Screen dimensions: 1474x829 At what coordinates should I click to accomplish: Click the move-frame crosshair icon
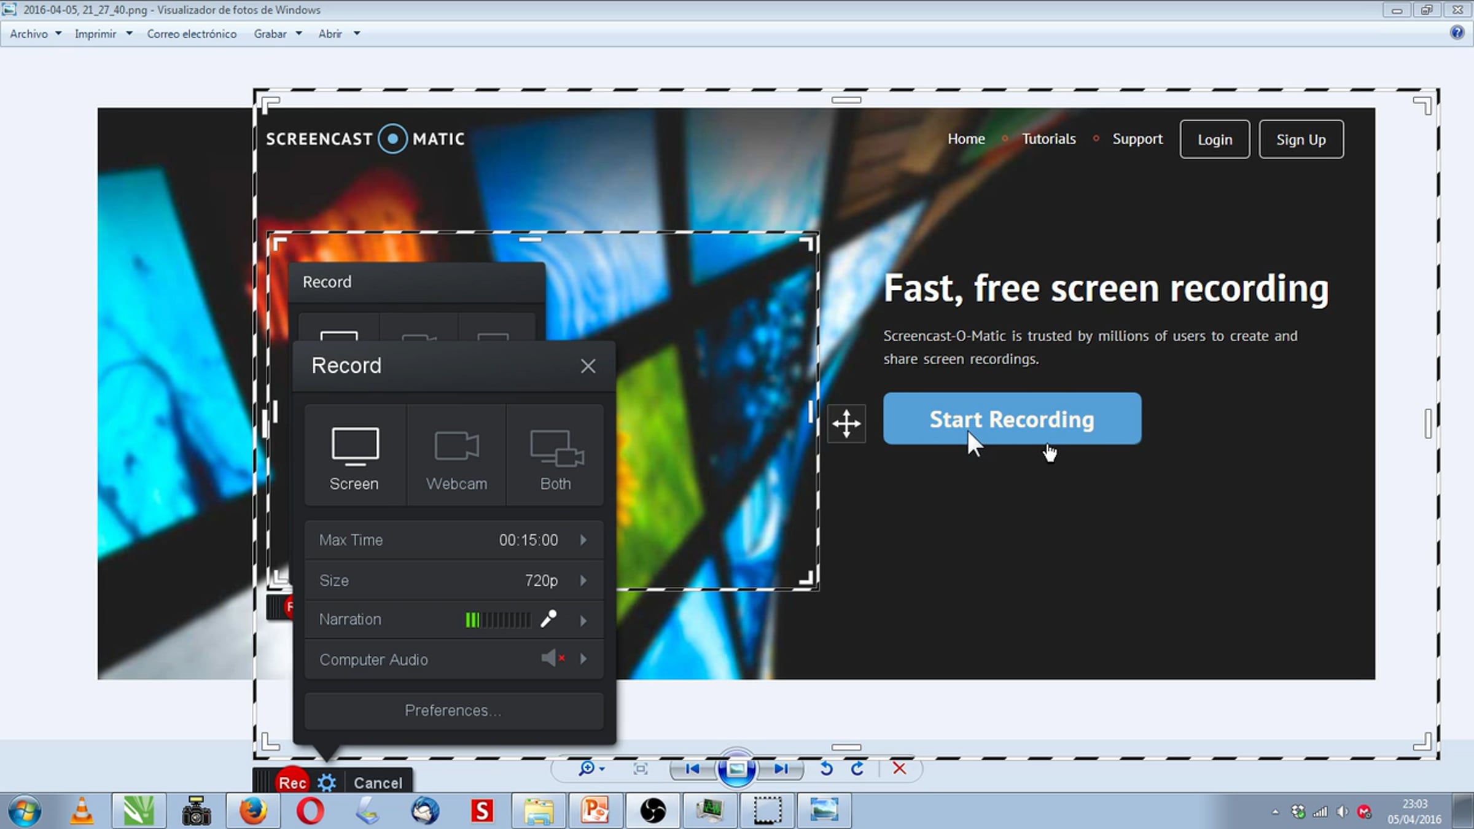click(x=846, y=423)
